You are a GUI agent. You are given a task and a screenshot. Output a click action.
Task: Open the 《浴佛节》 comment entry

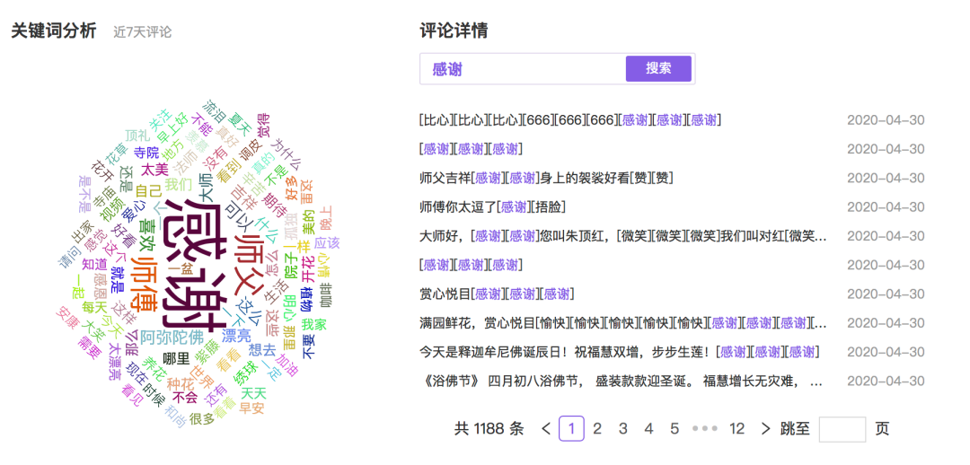pyautogui.click(x=620, y=382)
